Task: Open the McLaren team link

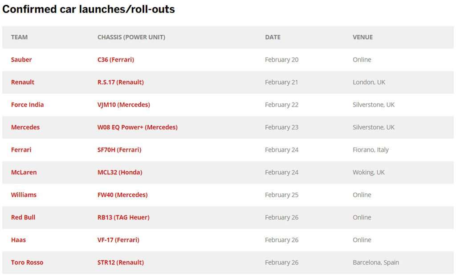Action: tap(24, 172)
